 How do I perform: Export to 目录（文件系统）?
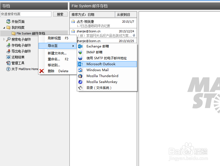click(x=107, y=88)
